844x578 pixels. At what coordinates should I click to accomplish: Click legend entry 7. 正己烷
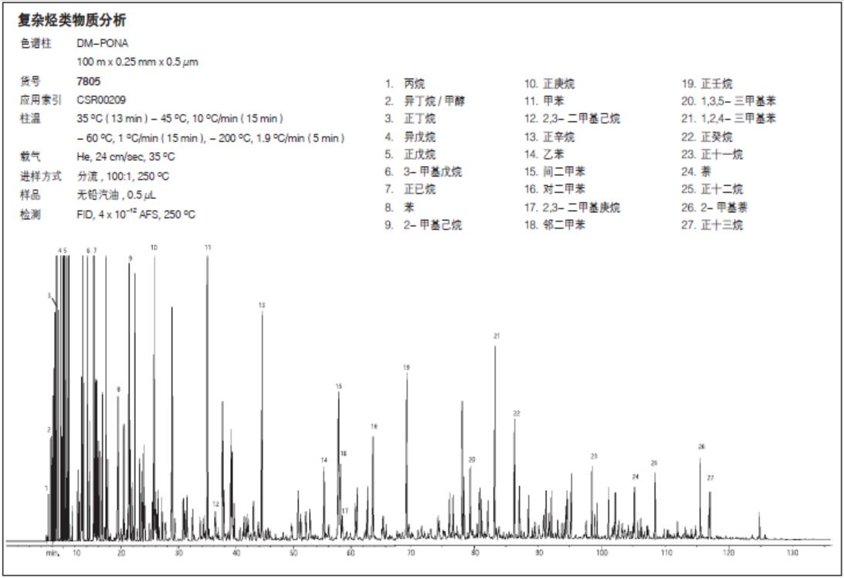coord(410,189)
